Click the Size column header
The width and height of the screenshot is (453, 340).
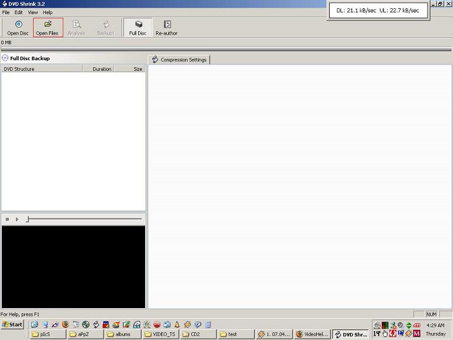click(x=130, y=69)
